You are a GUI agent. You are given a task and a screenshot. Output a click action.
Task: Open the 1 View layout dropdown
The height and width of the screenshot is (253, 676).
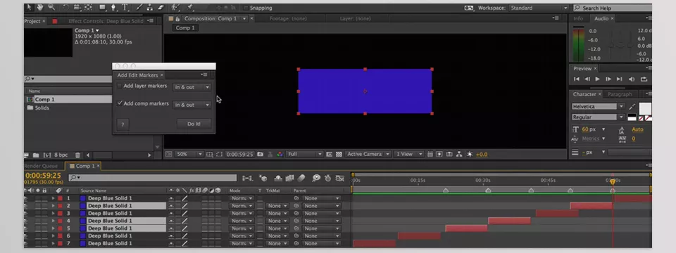409,154
